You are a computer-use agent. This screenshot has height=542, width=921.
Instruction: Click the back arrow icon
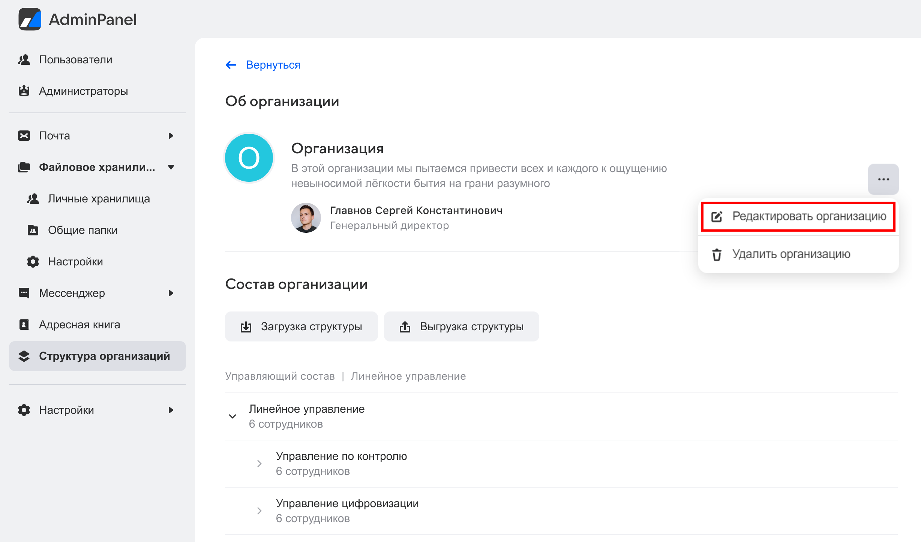point(231,65)
